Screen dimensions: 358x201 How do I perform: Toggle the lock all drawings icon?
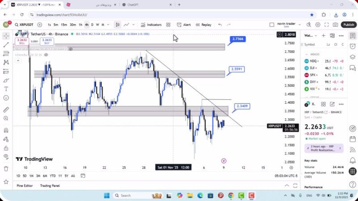pyautogui.click(x=6, y=147)
